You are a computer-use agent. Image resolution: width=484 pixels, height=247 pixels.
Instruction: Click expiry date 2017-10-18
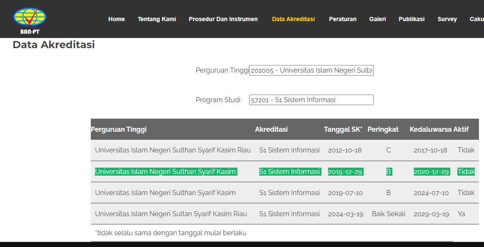click(430, 150)
